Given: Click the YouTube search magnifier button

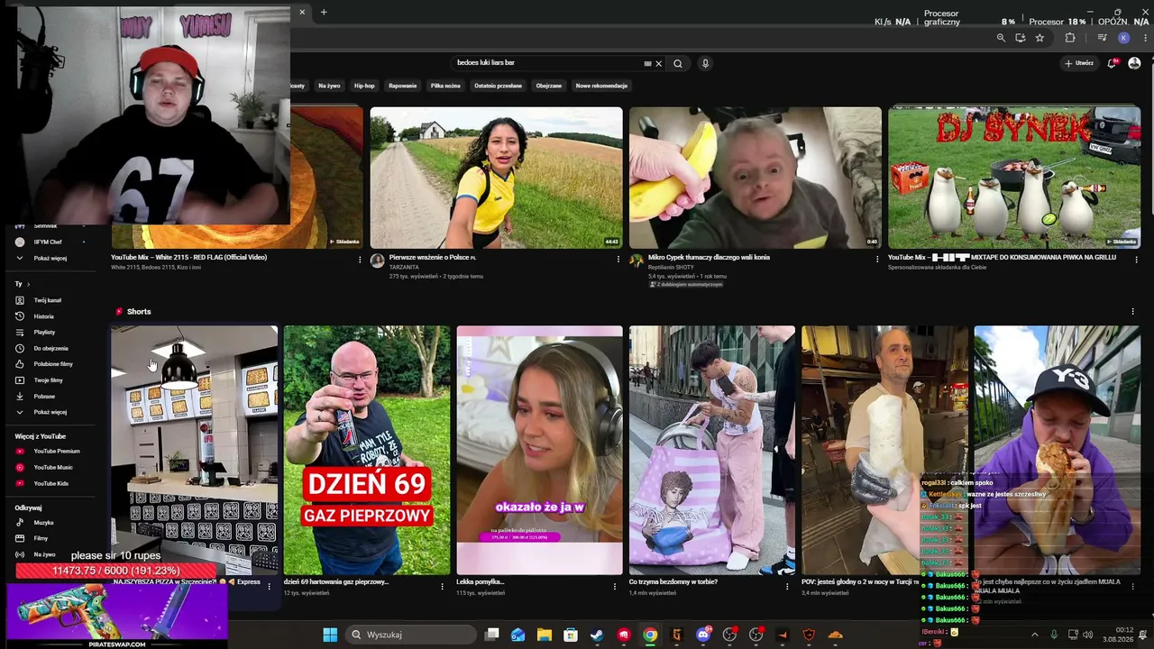Looking at the screenshot, I should point(678,63).
